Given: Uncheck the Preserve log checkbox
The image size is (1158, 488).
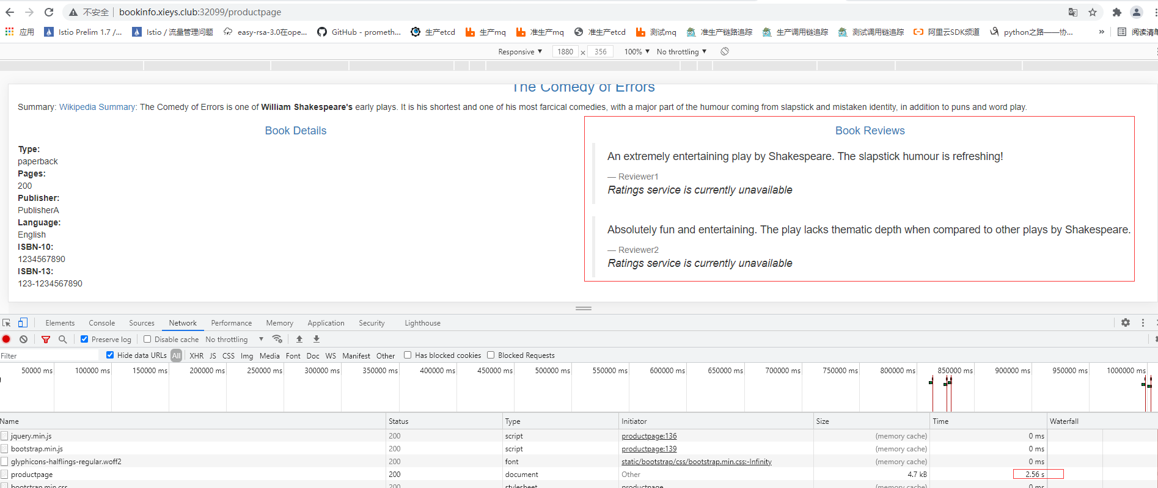Looking at the screenshot, I should 85,339.
